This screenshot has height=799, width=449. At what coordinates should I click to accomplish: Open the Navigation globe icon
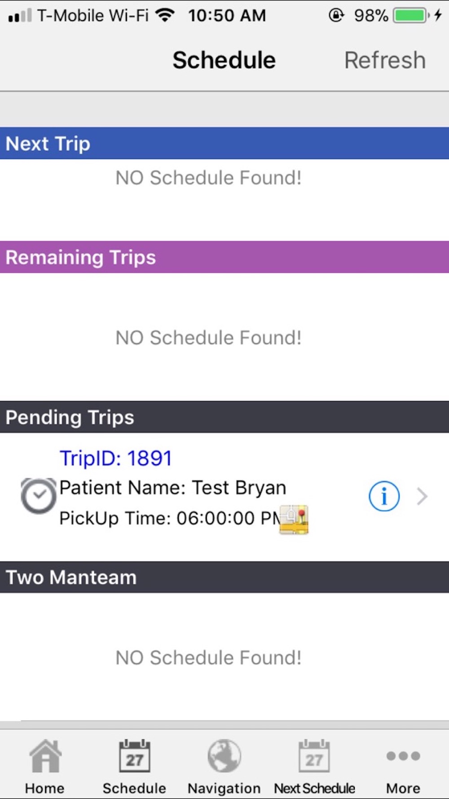pos(224,756)
